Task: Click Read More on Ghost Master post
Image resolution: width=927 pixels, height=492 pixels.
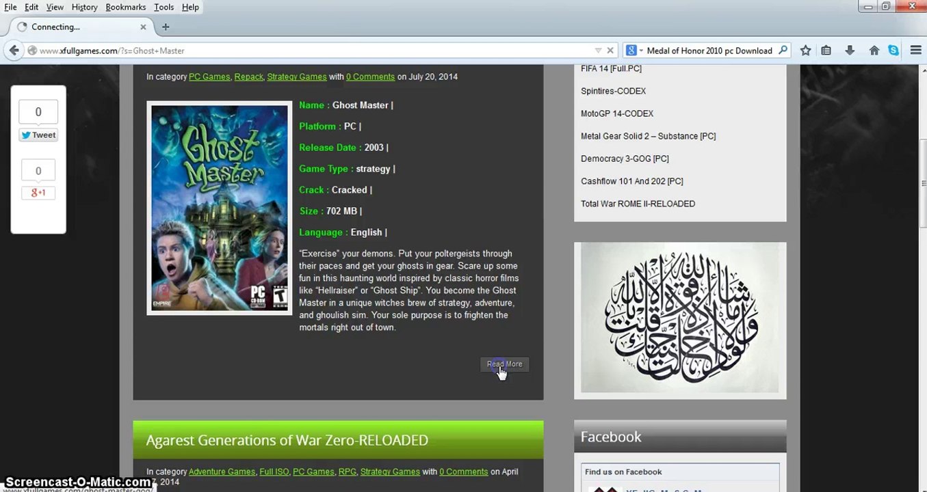Action: (x=504, y=364)
